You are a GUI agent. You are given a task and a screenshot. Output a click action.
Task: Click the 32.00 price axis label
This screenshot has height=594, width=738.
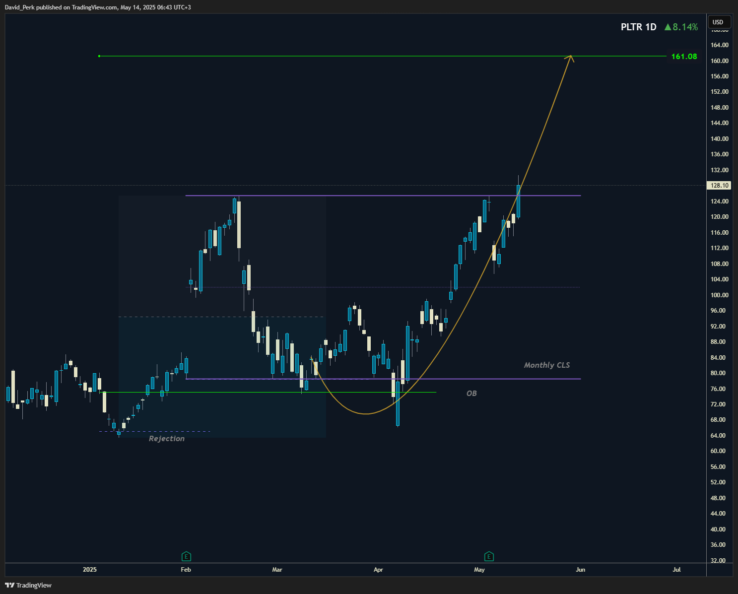coord(719,561)
